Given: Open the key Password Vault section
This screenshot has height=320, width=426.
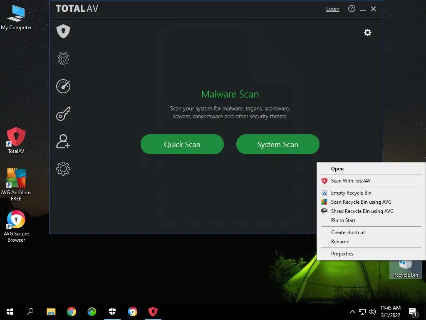Looking at the screenshot, I should [63, 114].
